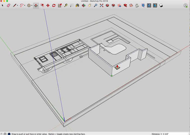The width and height of the screenshot is (190, 135).
Task: Pick the pink Eraser tool
Action: point(8,5)
